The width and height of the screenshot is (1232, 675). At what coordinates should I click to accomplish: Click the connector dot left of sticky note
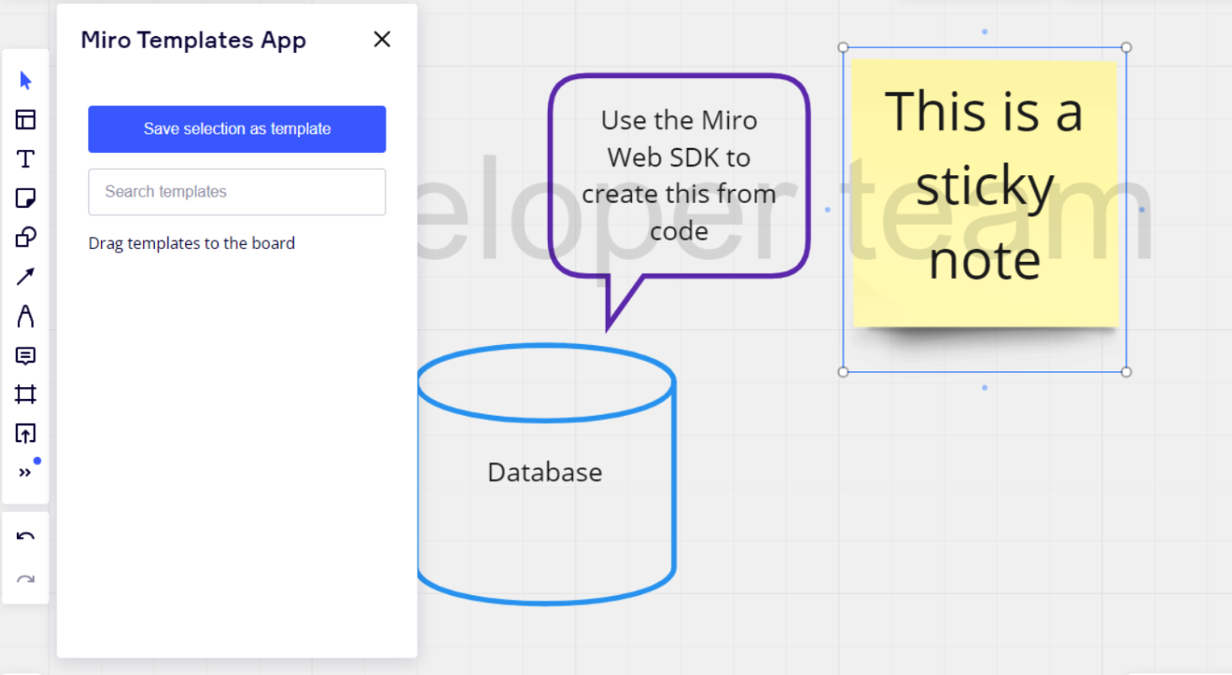(x=827, y=210)
